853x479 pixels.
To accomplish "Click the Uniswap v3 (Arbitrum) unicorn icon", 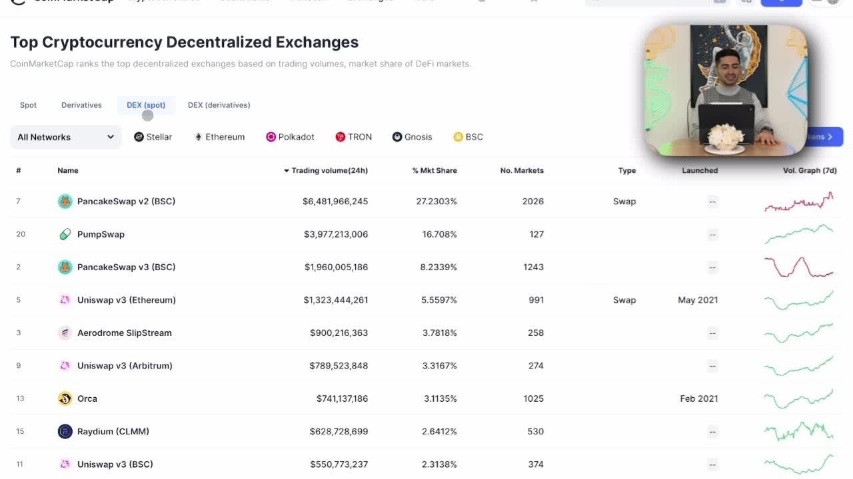I will coord(65,366).
